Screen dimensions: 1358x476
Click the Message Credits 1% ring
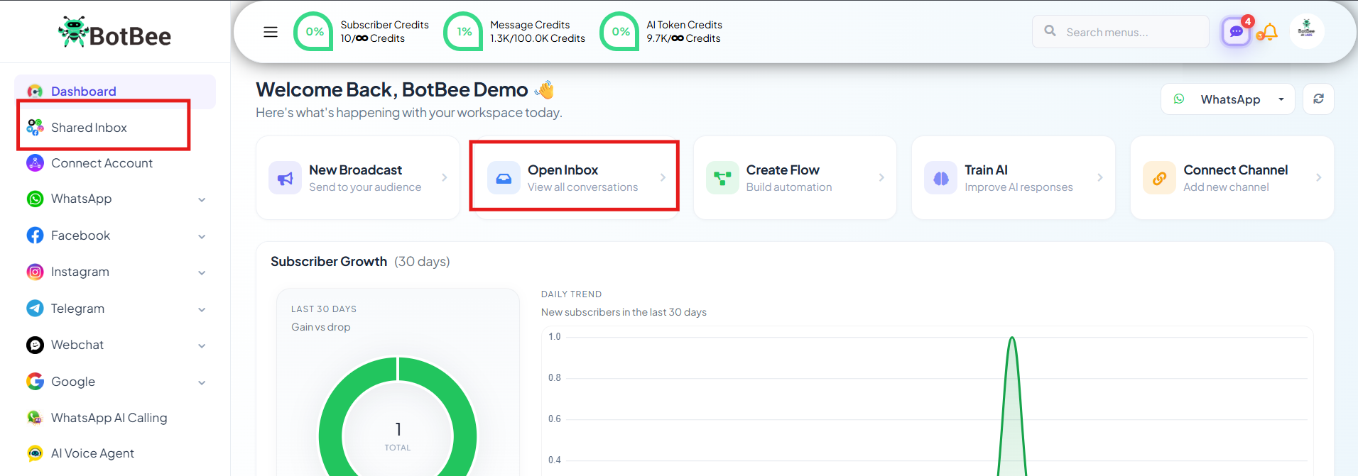pyautogui.click(x=464, y=31)
